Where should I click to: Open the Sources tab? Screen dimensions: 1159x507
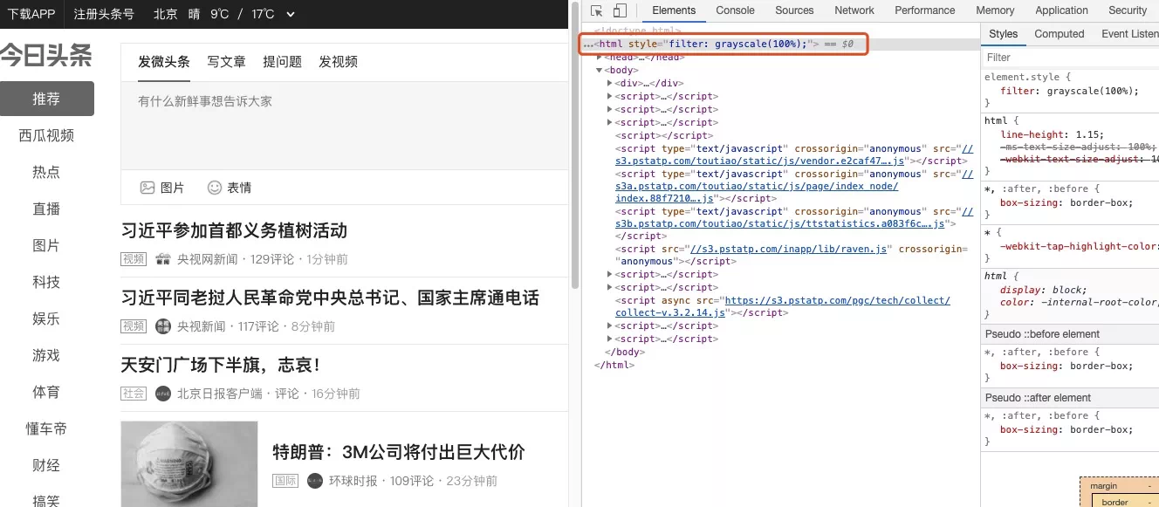coord(794,10)
